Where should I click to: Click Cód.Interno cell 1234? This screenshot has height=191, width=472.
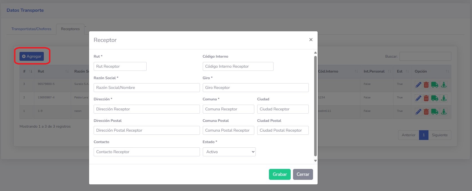click(x=321, y=98)
